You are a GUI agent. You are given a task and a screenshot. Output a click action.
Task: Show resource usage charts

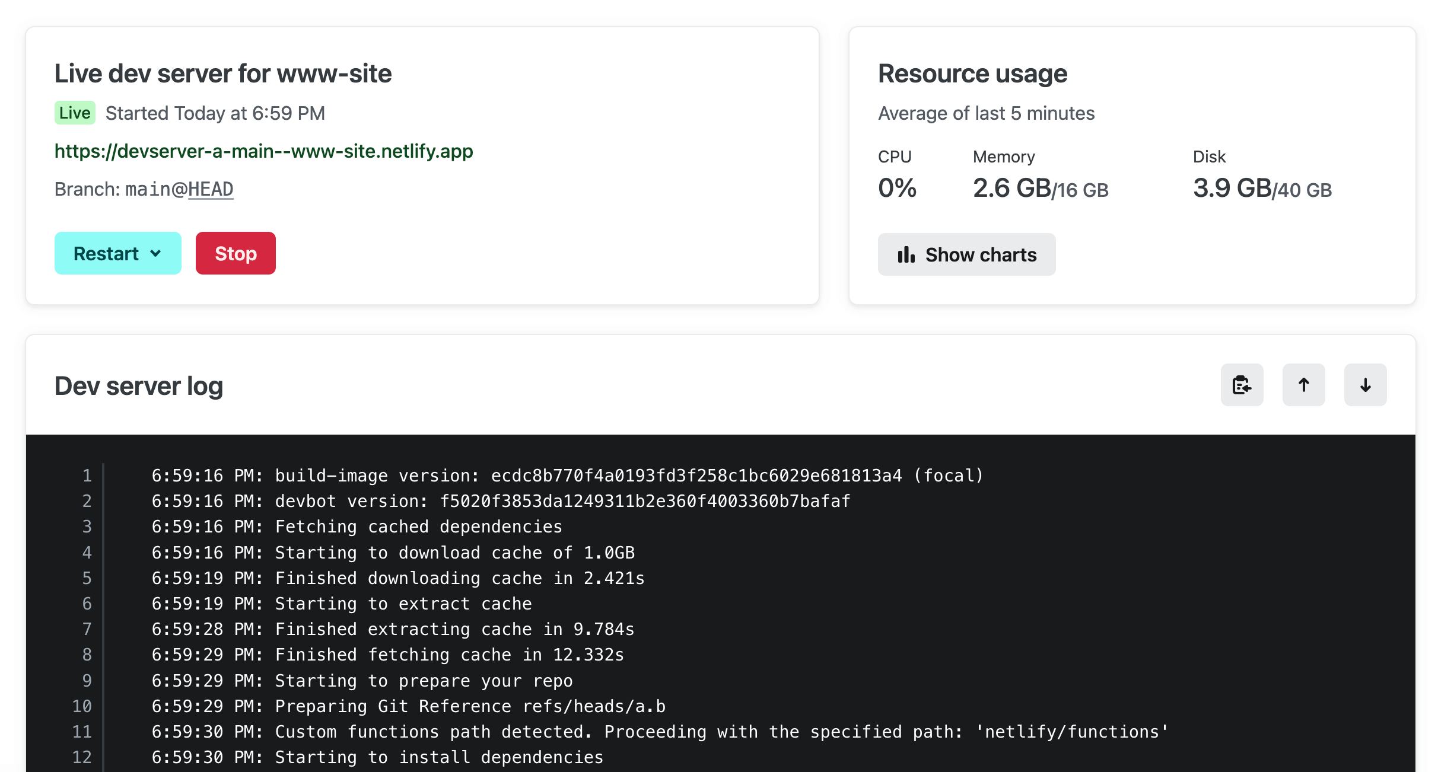tap(966, 254)
